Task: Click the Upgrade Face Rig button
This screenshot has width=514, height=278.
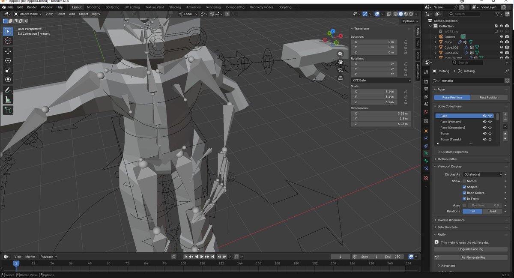Action: pos(471,249)
